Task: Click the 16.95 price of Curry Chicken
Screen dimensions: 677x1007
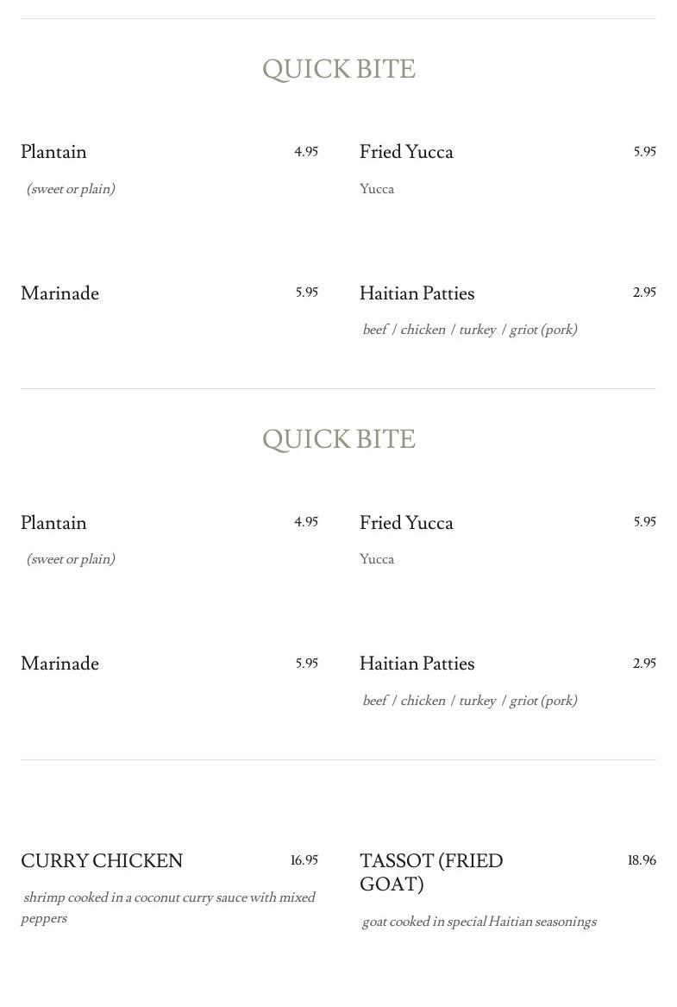Action: 304,860
